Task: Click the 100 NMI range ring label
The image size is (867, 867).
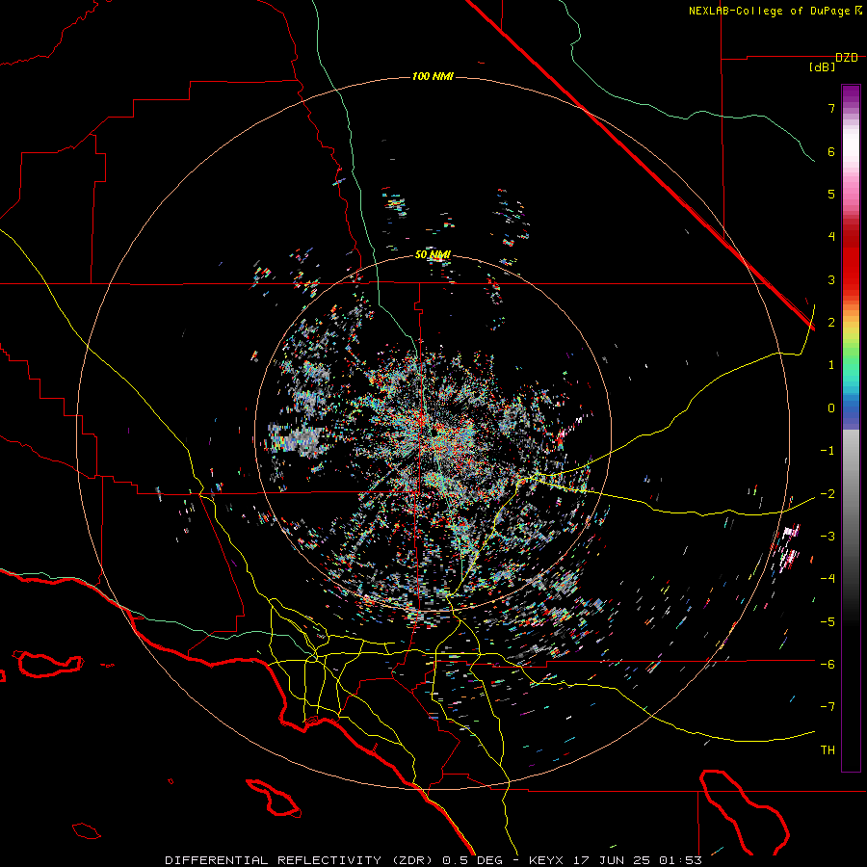Action: (x=433, y=76)
